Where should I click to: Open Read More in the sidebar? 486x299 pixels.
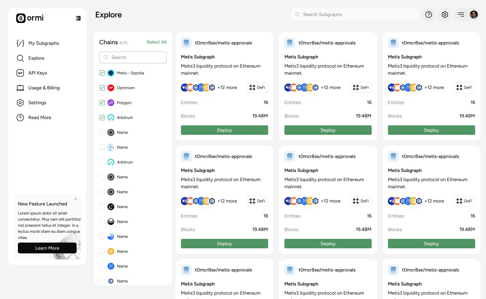coord(39,118)
